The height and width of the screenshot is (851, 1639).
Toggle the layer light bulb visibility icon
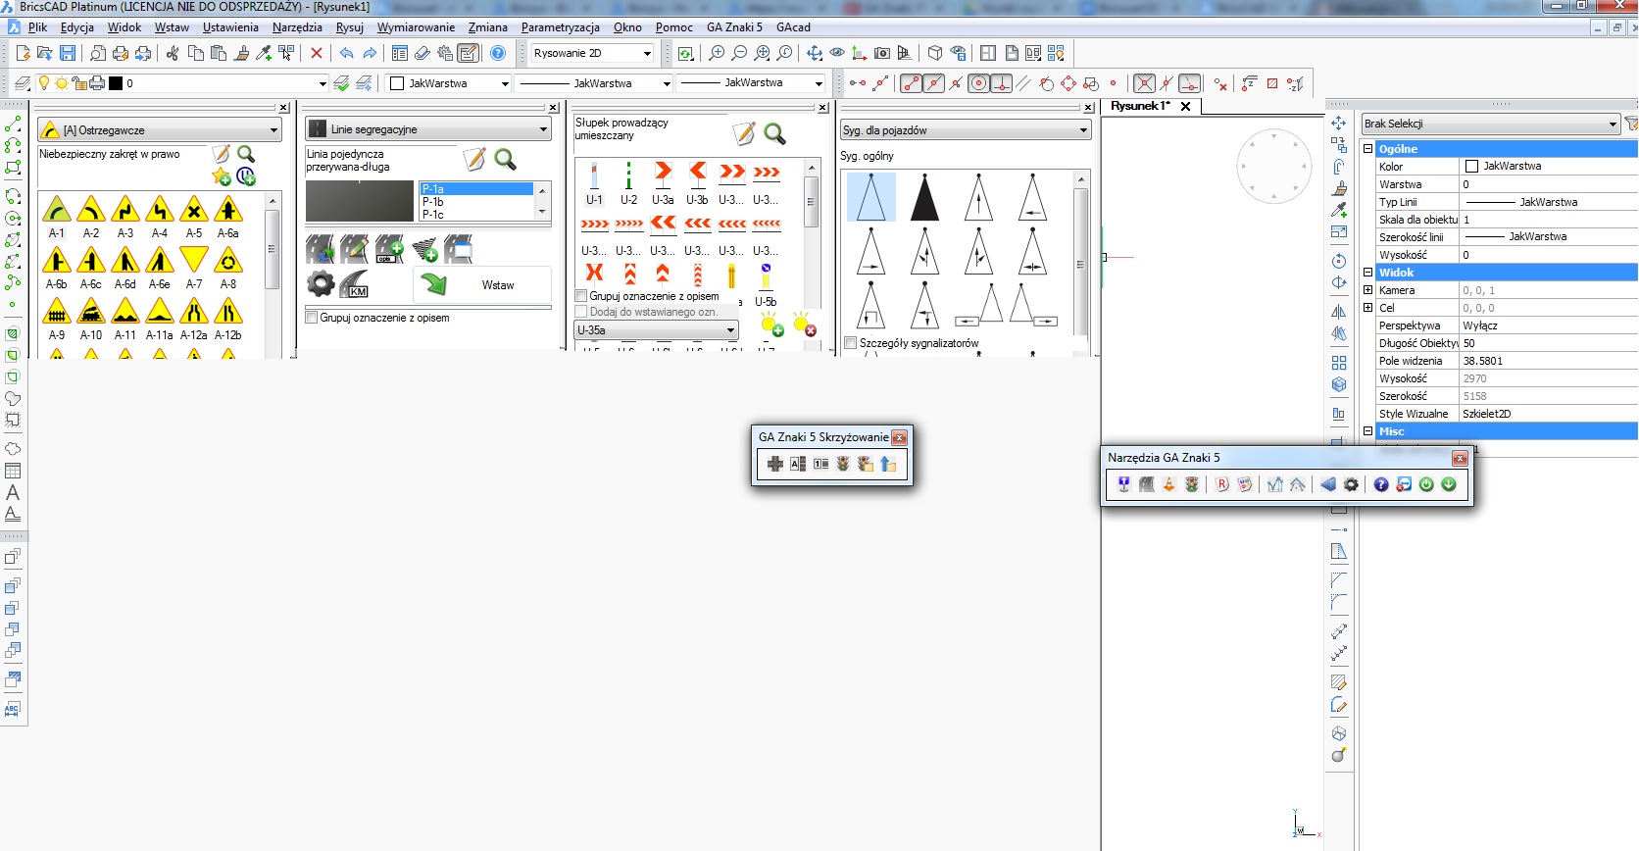(x=43, y=83)
